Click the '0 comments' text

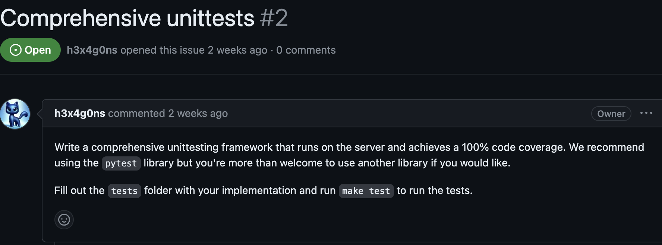click(x=306, y=50)
